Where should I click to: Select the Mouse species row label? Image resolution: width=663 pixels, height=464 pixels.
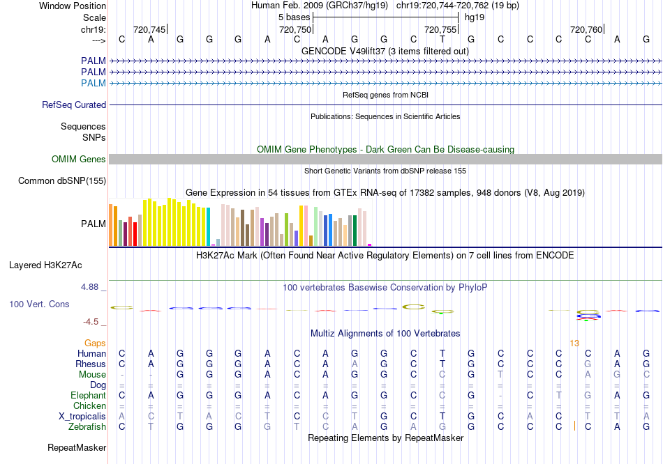(x=93, y=375)
